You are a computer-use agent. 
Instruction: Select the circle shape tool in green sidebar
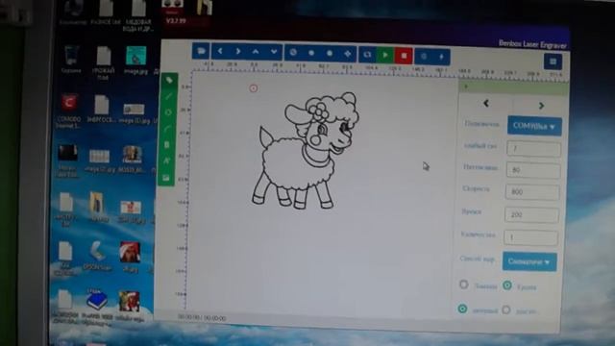(x=168, y=112)
